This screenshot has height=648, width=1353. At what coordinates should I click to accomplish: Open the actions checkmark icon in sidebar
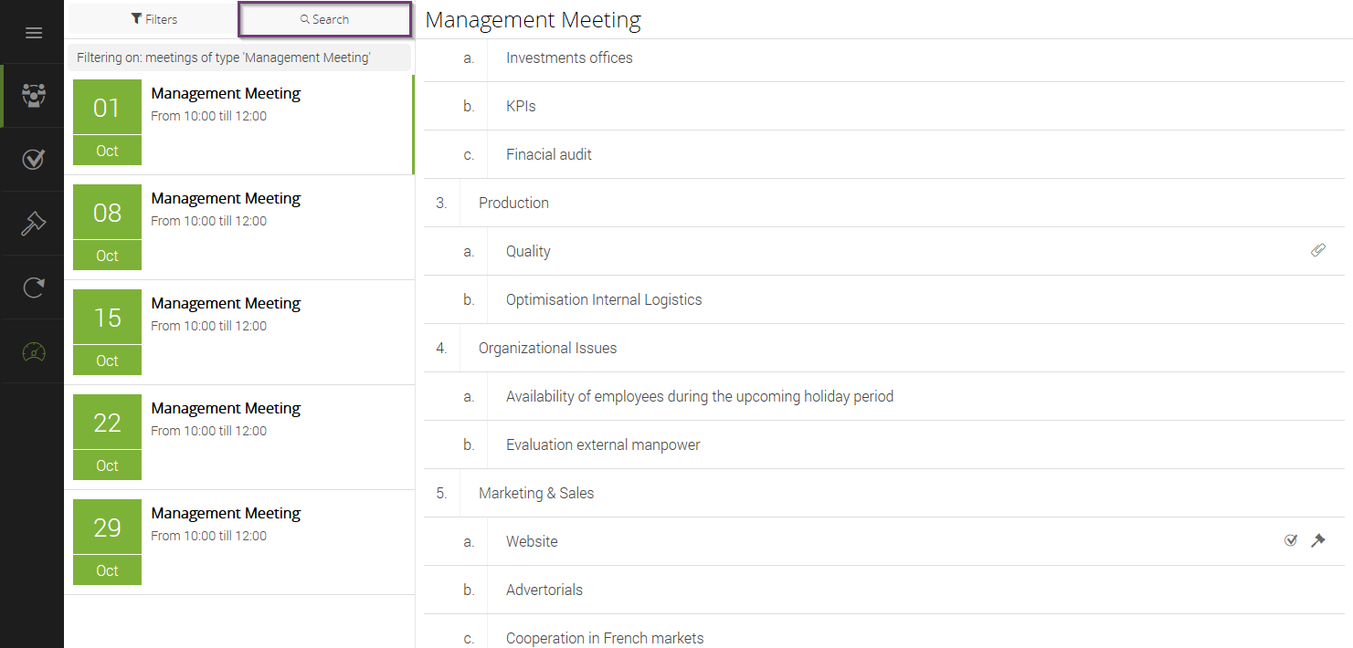[34, 160]
